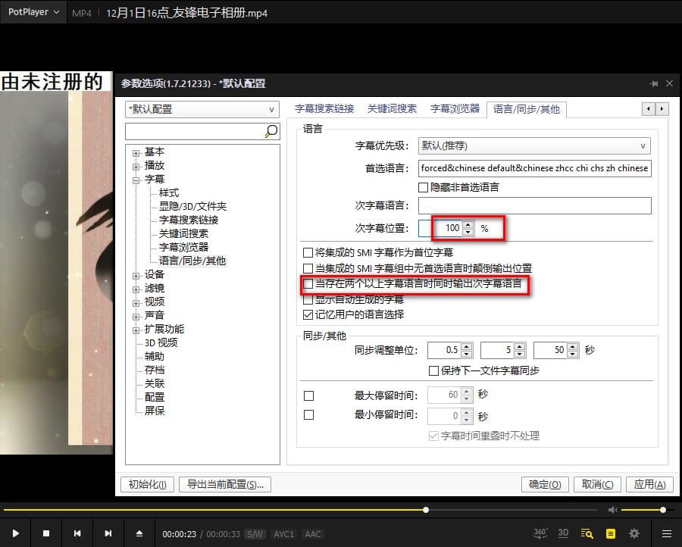Click 应用(A) to apply settings
The image size is (682, 547).
(x=650, y=484)
